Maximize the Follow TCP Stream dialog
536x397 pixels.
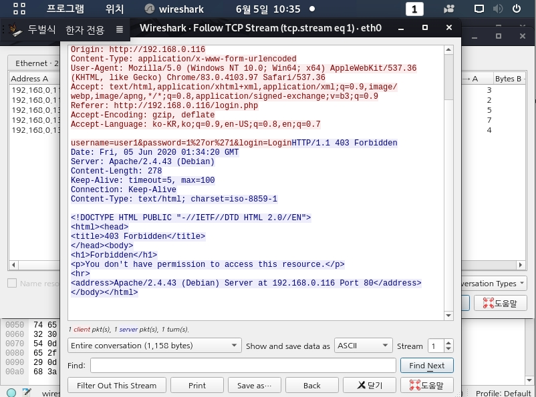[425, 27]
